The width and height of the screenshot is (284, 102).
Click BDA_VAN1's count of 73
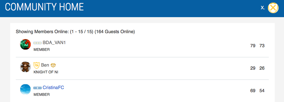pyautogui.click(x=262, y=46)
